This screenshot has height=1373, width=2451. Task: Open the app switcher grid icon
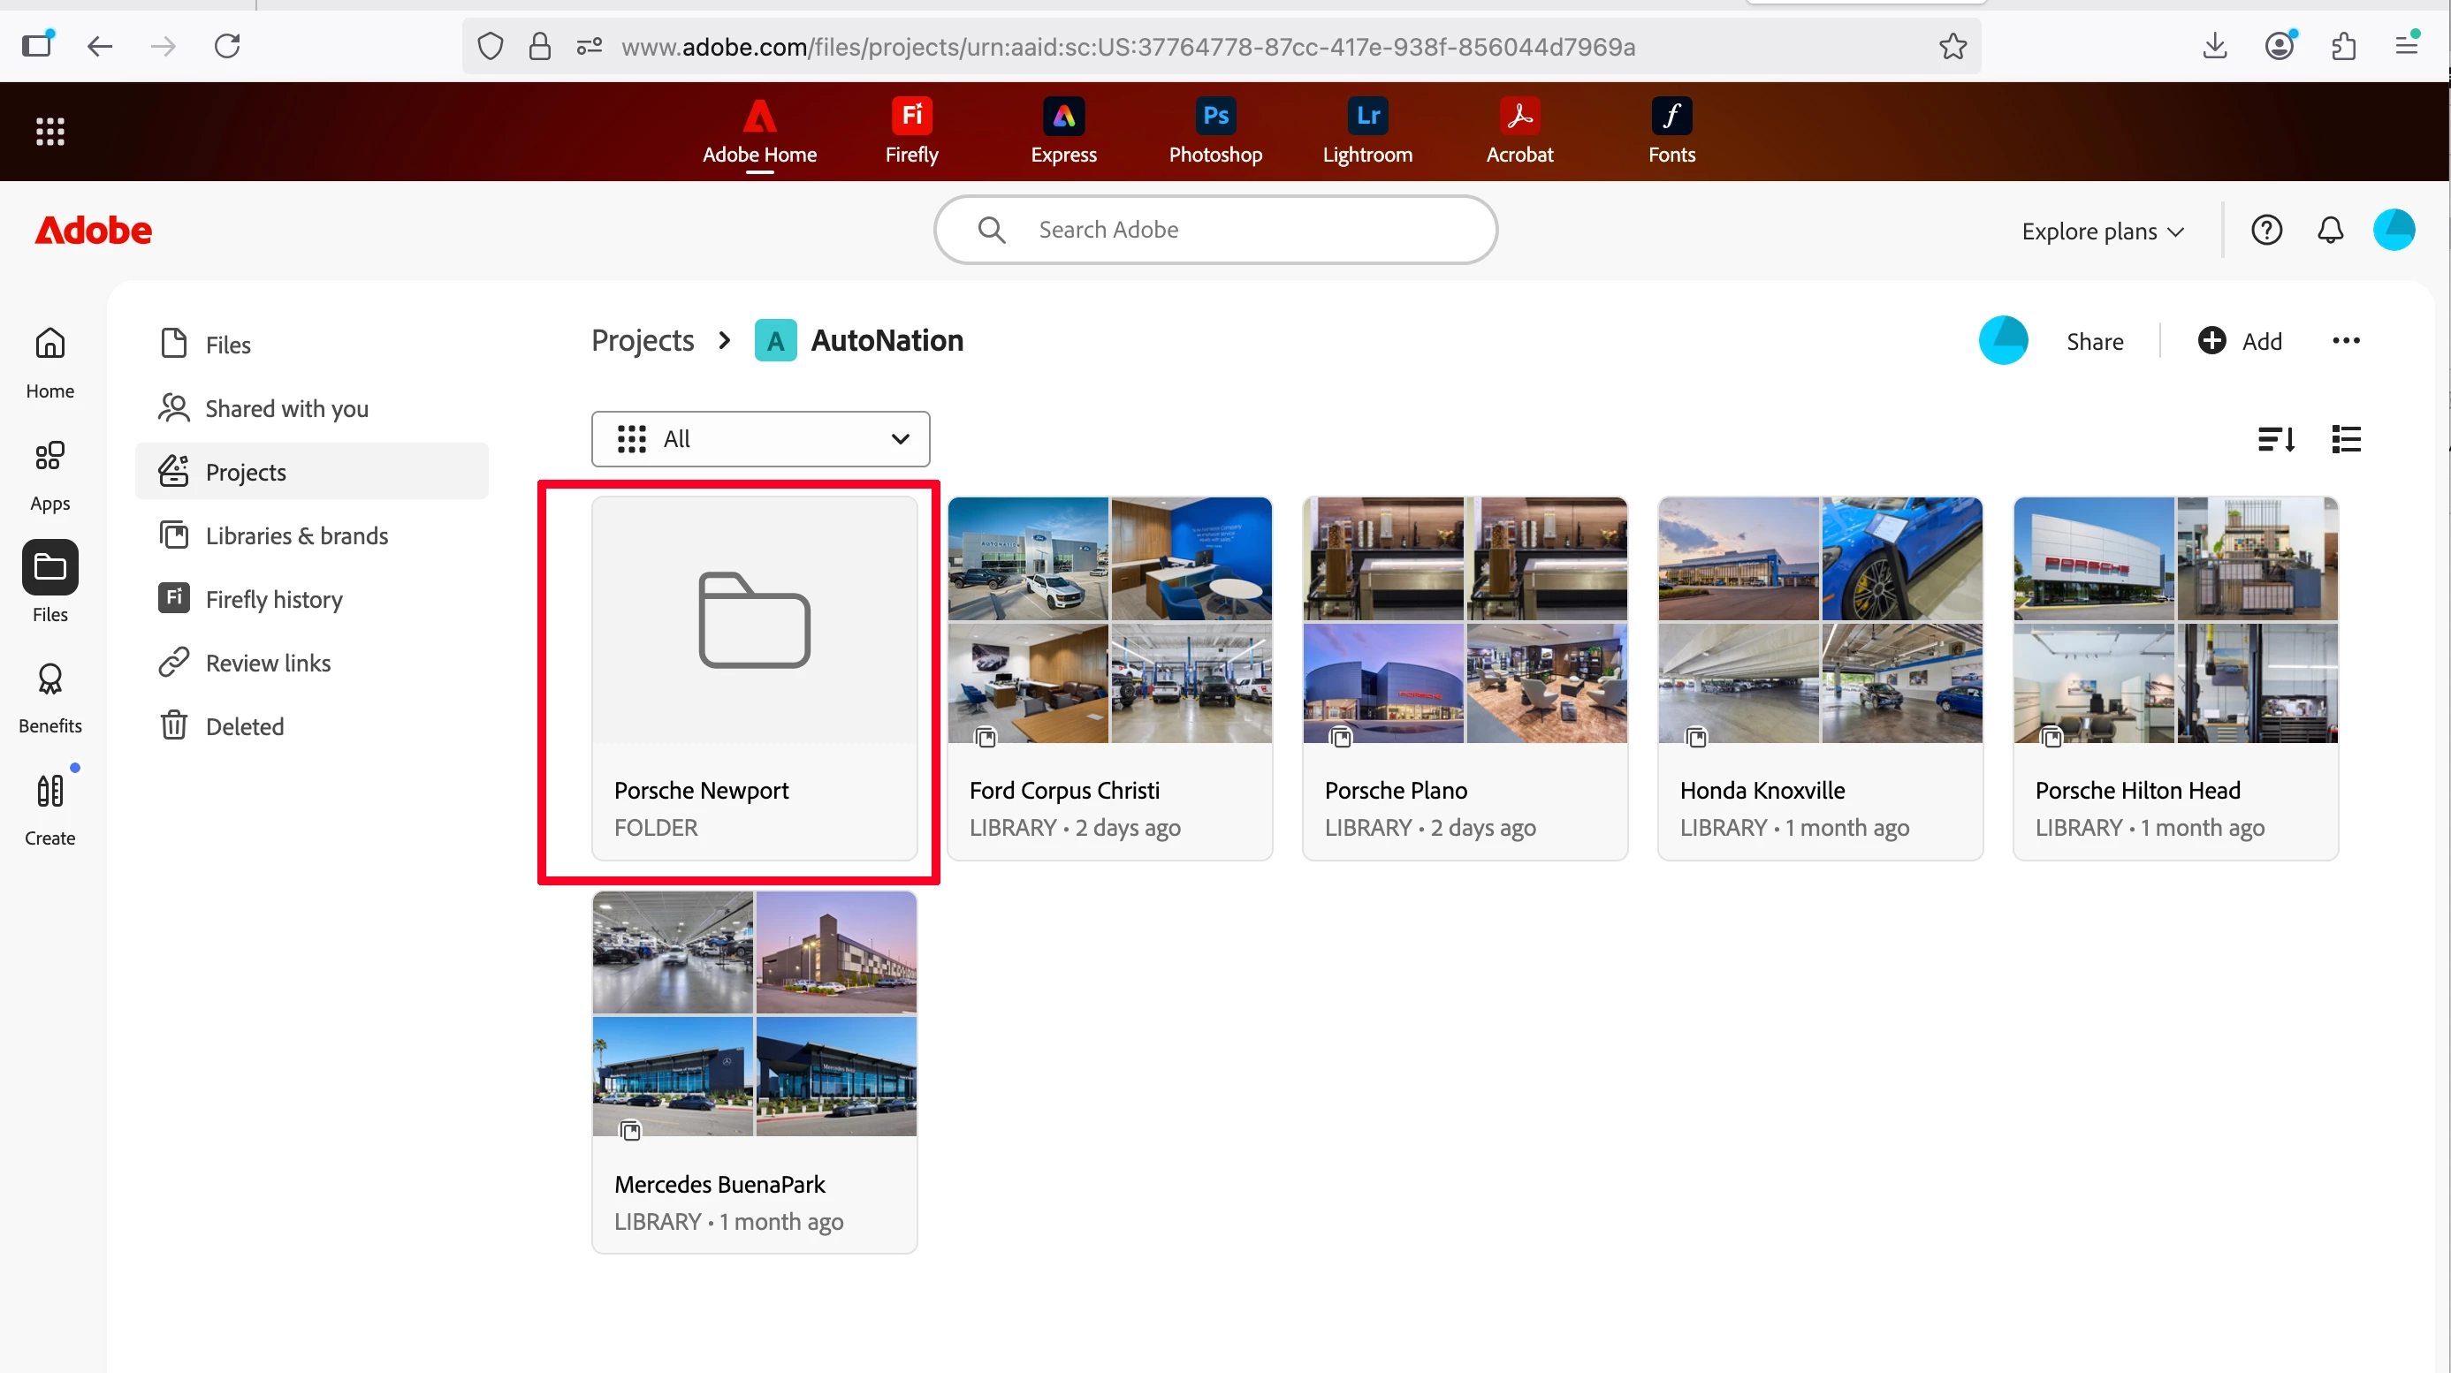(x=49, y=132)
